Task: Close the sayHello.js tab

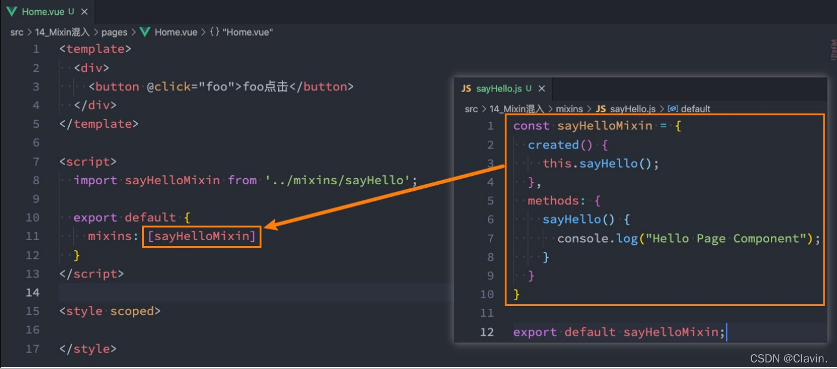Action: tap(542, 89)
